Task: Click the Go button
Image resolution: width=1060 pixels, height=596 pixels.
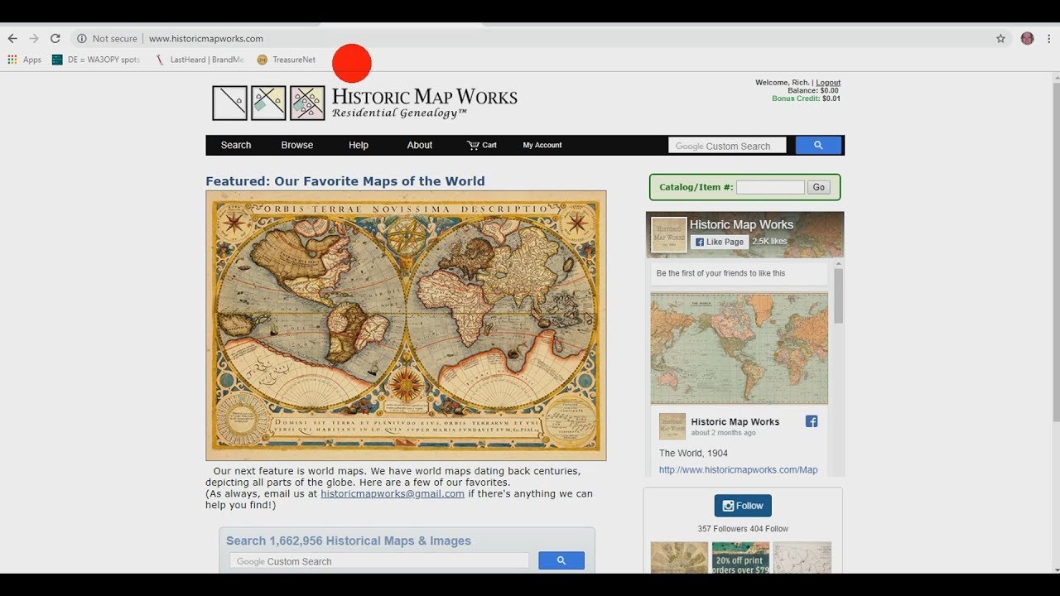Action: click(x=819, y=187)
